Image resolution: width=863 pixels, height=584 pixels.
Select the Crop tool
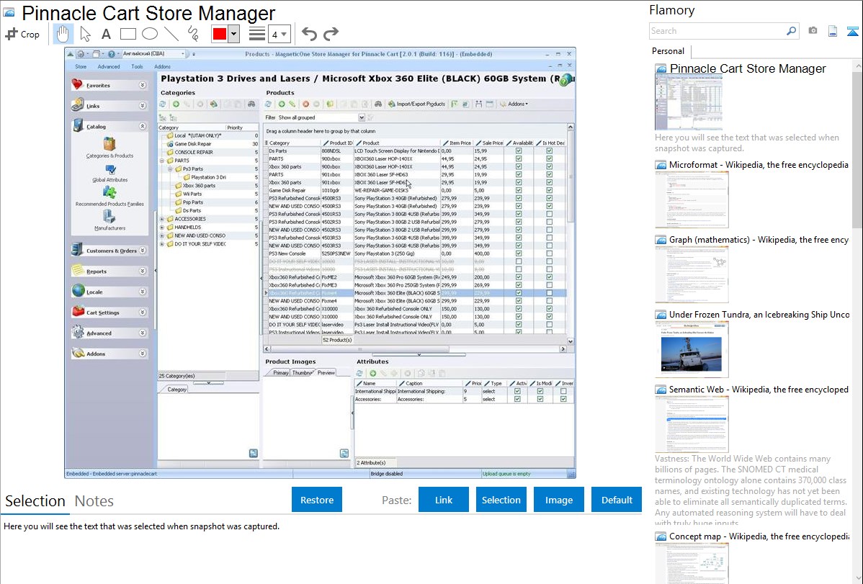click(x=22, y=34)
